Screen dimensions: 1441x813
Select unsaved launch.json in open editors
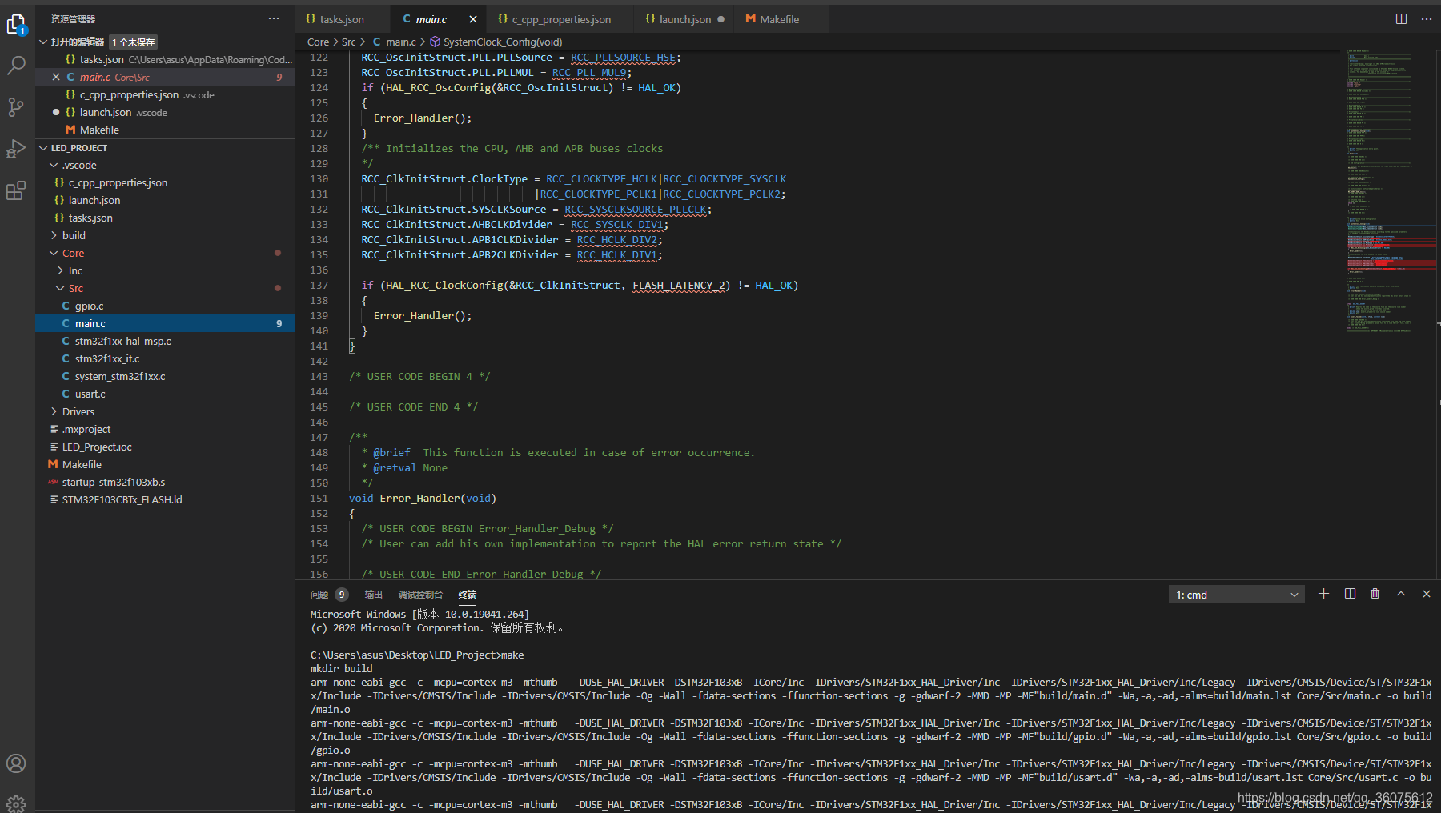165,112
